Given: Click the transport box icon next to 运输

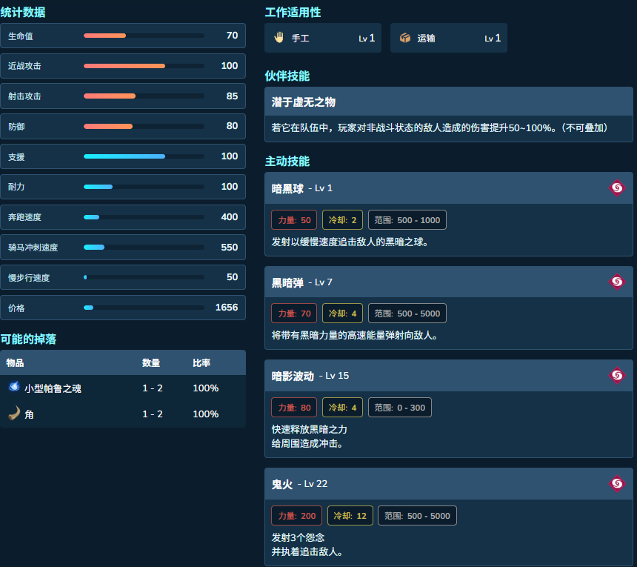Looking at the screenshot, I should click(x=405, y=38).
